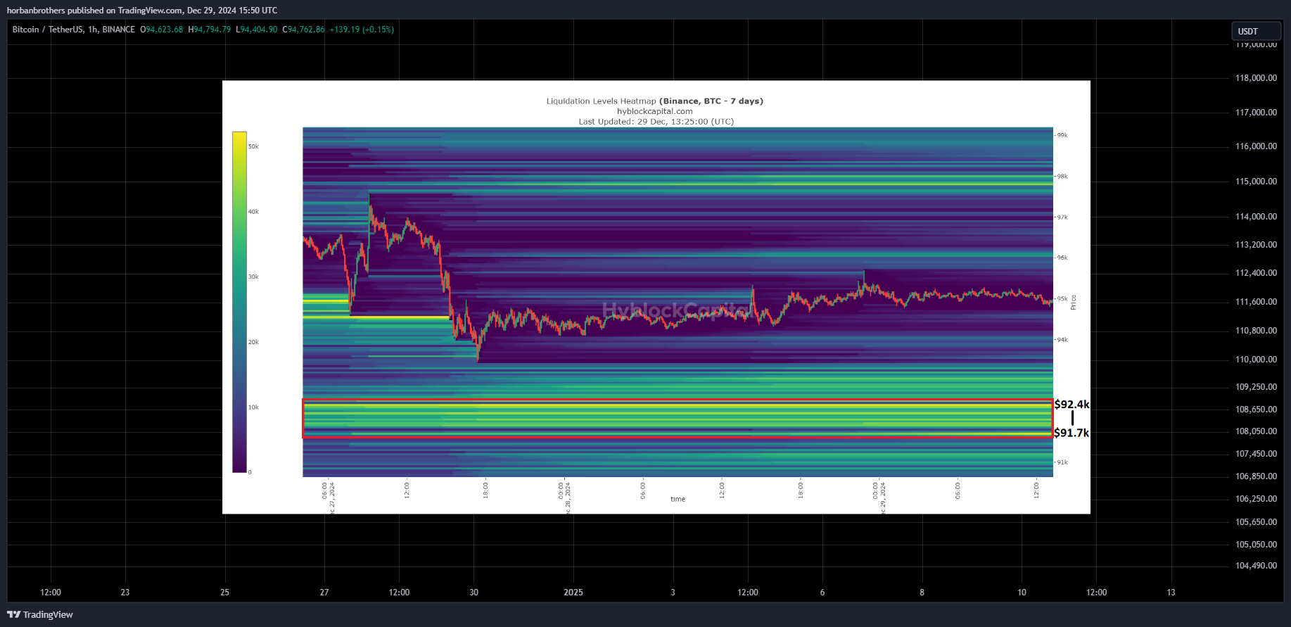This screenshot has height=627, width=1291.
Task: Click price axis label 110,800.00
Action: click(1256, 331)
